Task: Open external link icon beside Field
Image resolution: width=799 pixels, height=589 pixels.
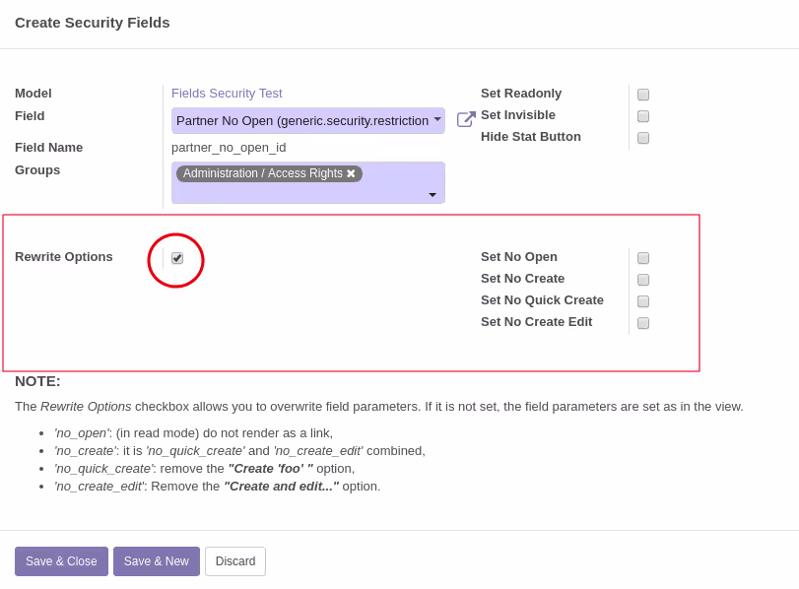Action: pyautogui.click(x=466, y=119)
